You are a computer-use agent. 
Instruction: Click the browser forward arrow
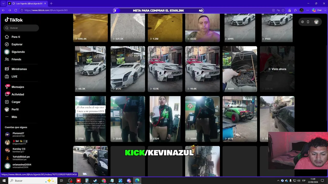[9, 10]
